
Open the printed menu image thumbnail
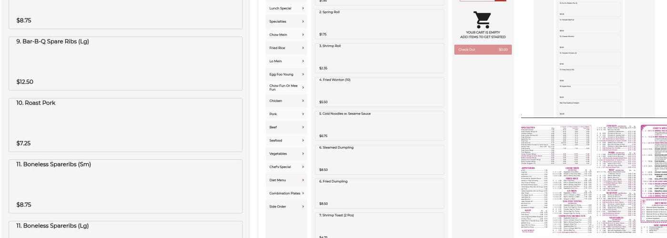[x=594, y=179]
